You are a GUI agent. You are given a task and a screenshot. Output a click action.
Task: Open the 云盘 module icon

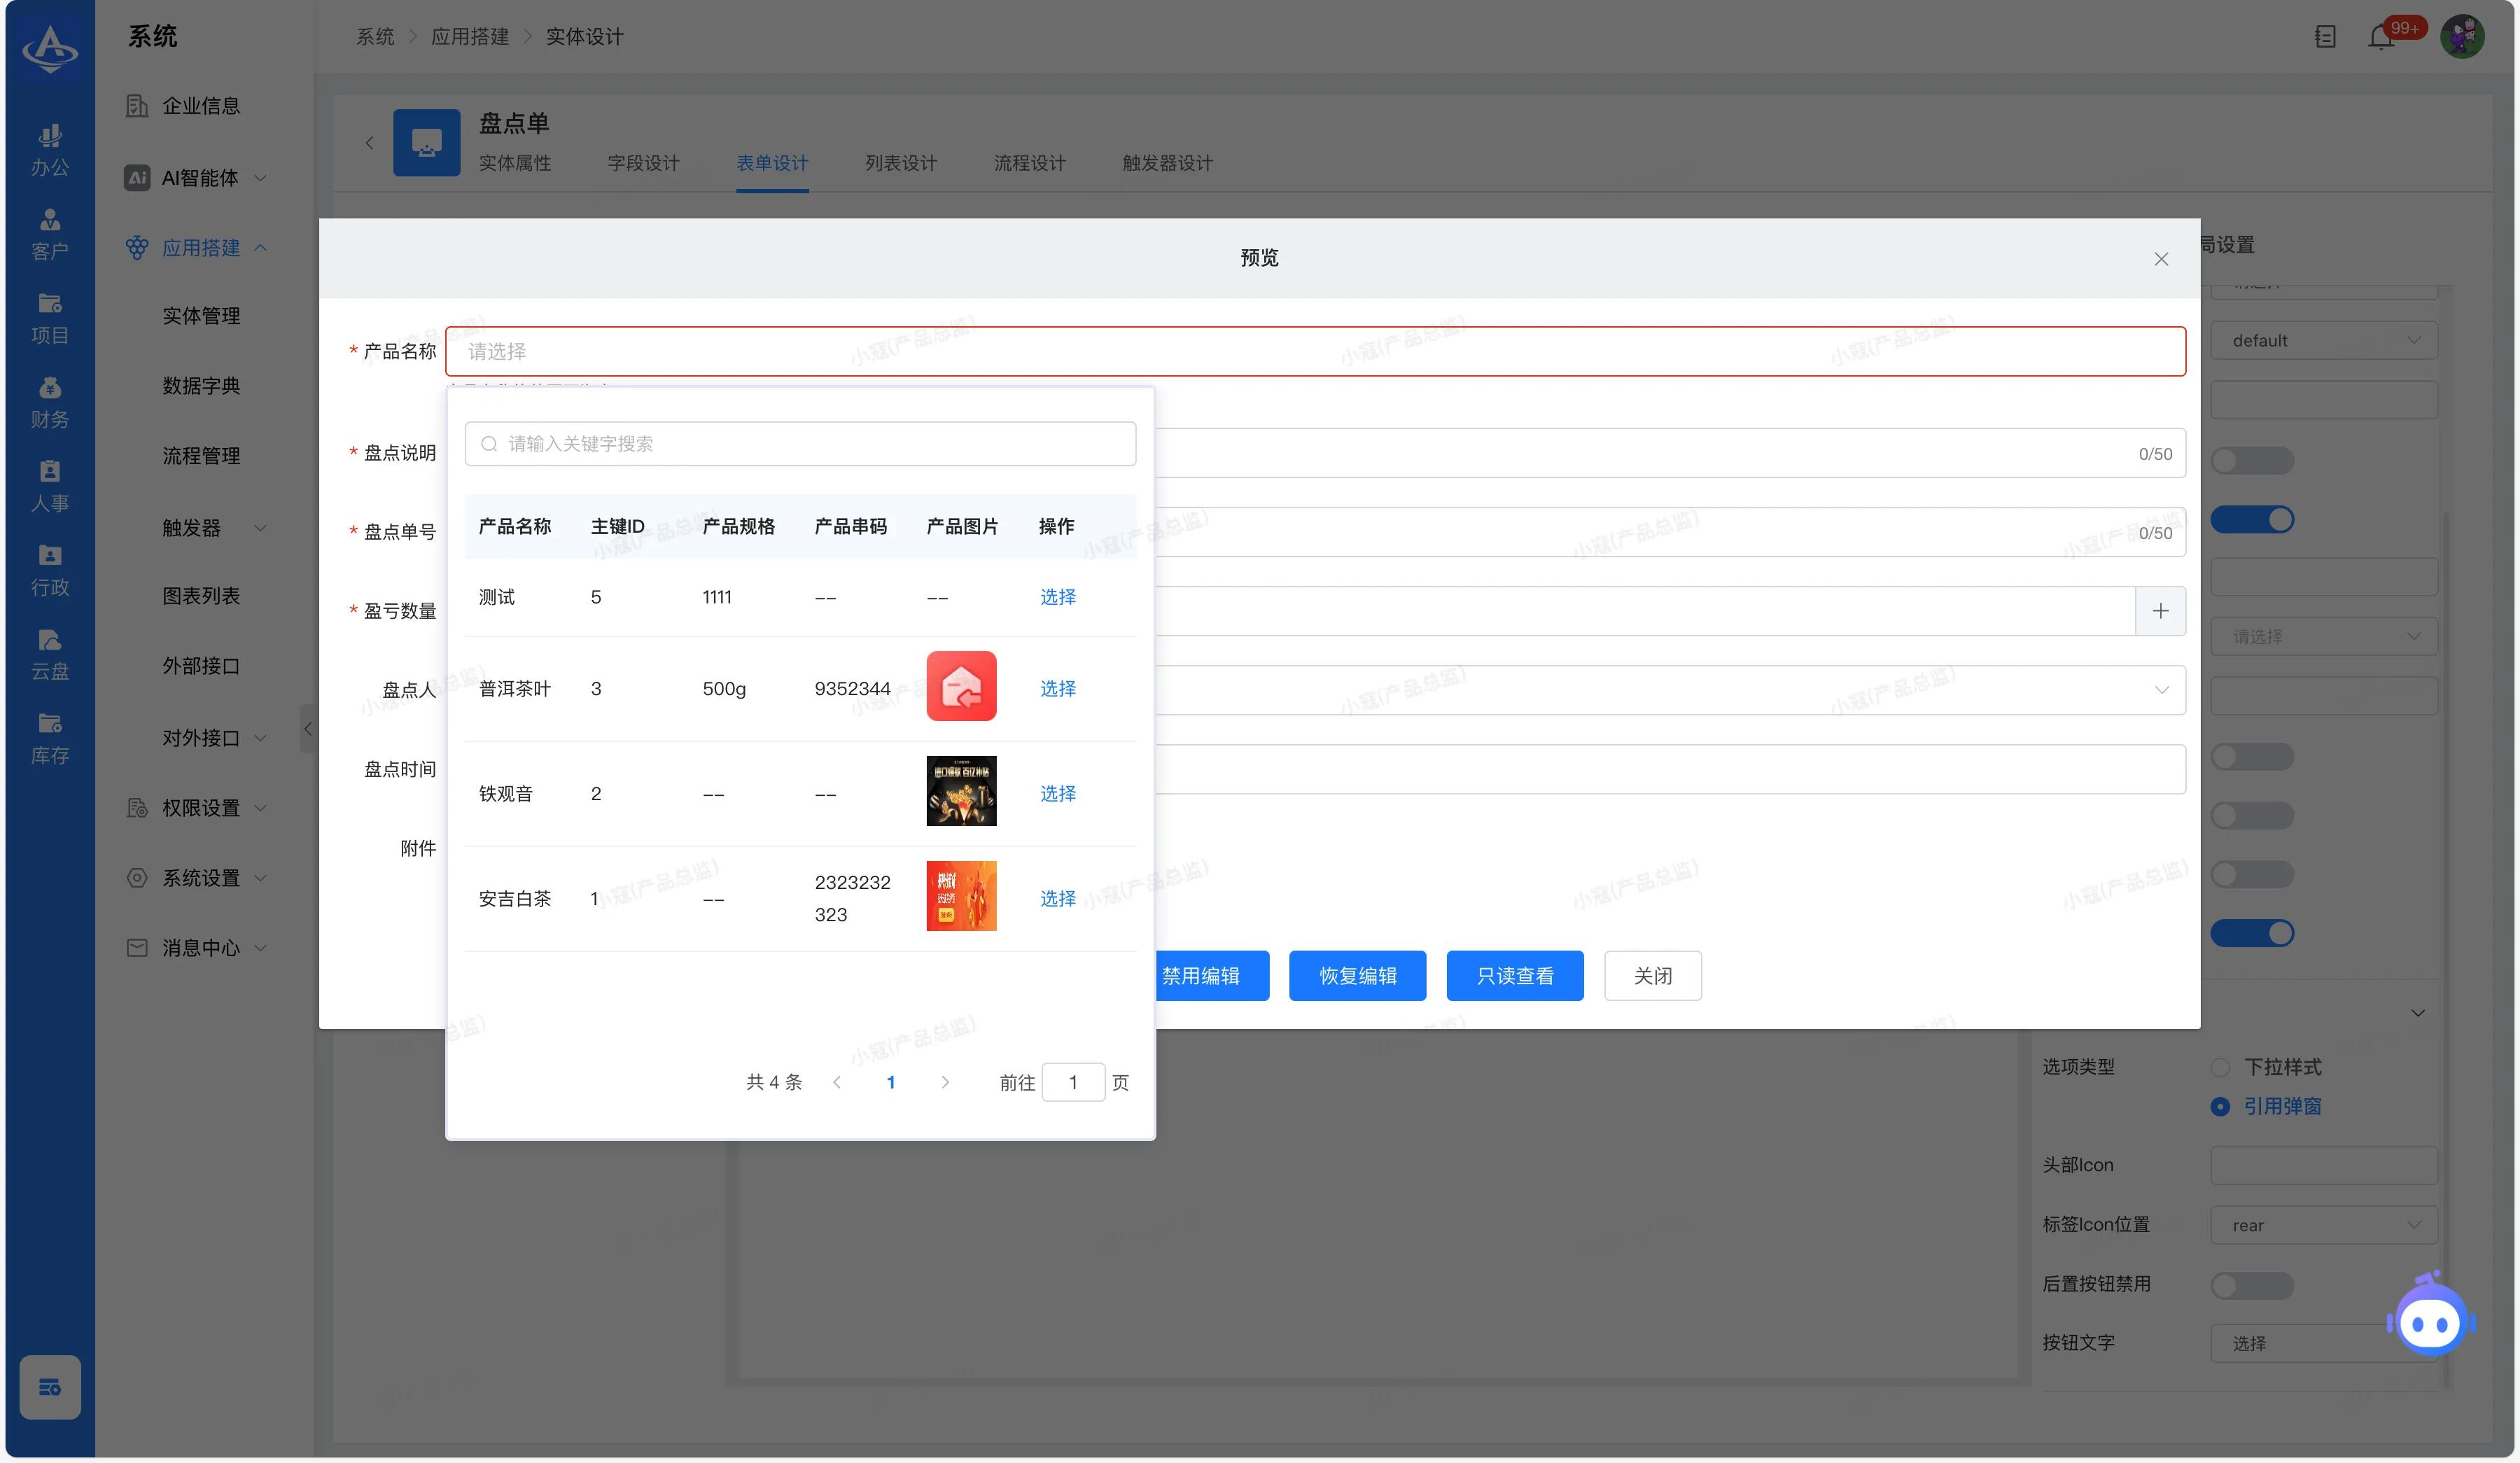coord(49,654)
